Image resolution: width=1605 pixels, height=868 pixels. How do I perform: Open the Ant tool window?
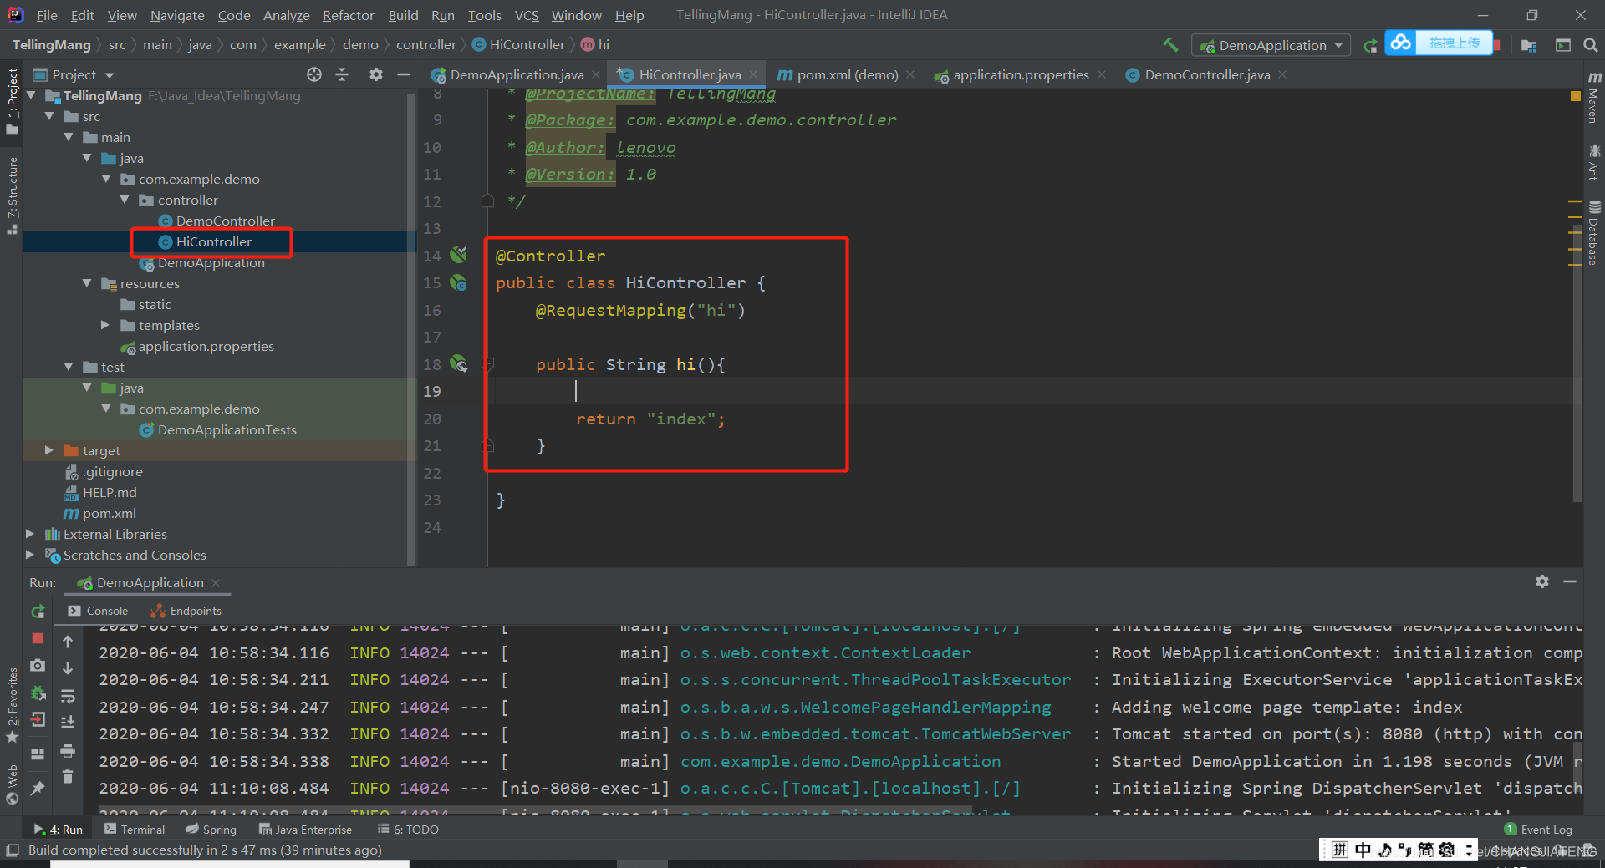pos(1594,161)
